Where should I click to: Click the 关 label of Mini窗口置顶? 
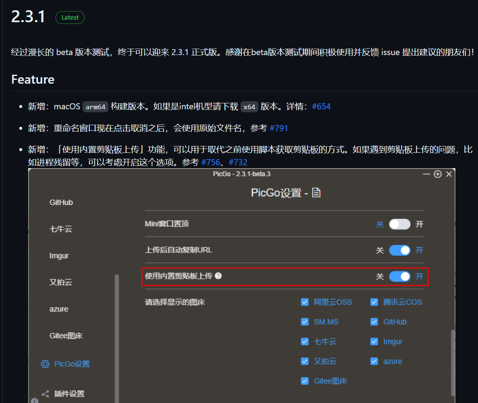coord(379,224)
